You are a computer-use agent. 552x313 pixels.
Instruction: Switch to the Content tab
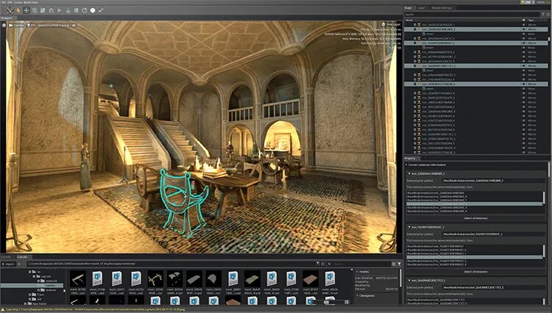(x=22, y=257)
